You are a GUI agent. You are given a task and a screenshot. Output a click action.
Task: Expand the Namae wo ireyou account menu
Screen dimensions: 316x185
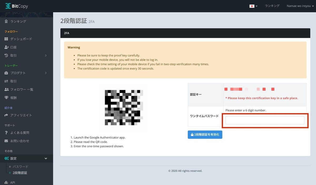coord(300,6)
